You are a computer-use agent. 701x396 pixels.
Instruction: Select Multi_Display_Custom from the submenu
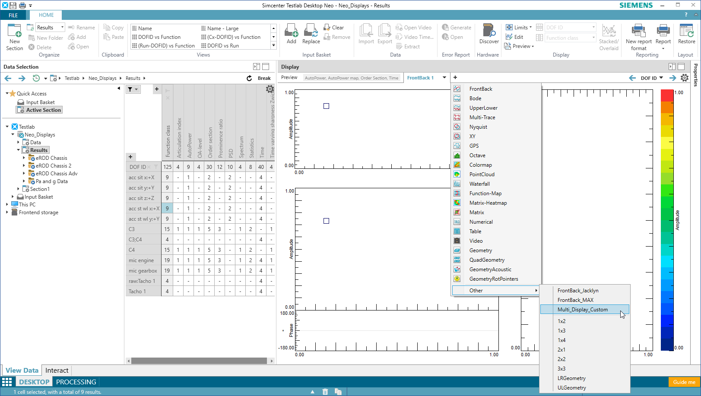coord(582,310)
